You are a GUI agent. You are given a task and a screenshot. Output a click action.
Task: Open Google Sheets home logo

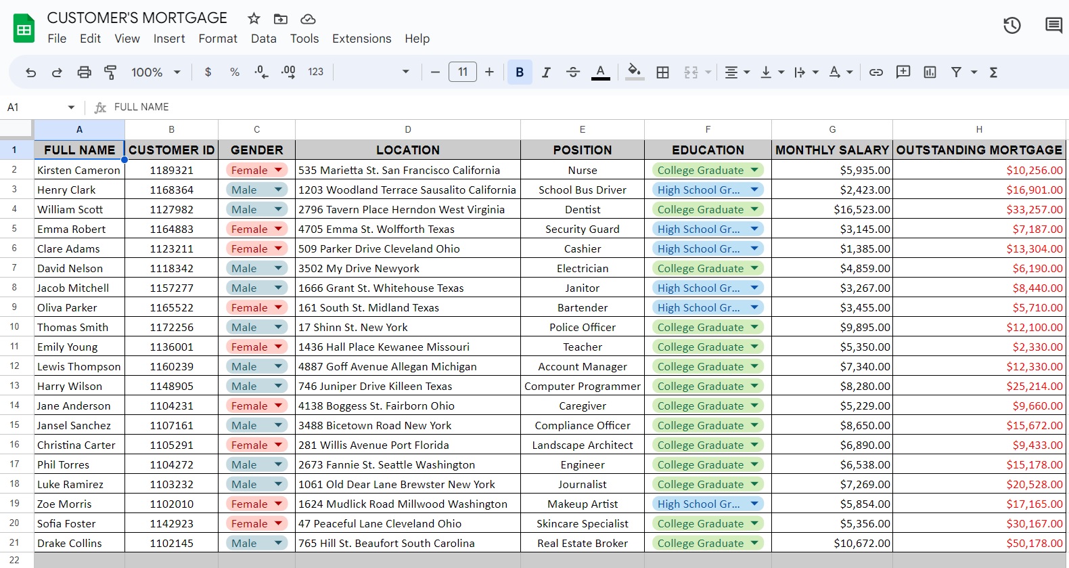point(24,28)
